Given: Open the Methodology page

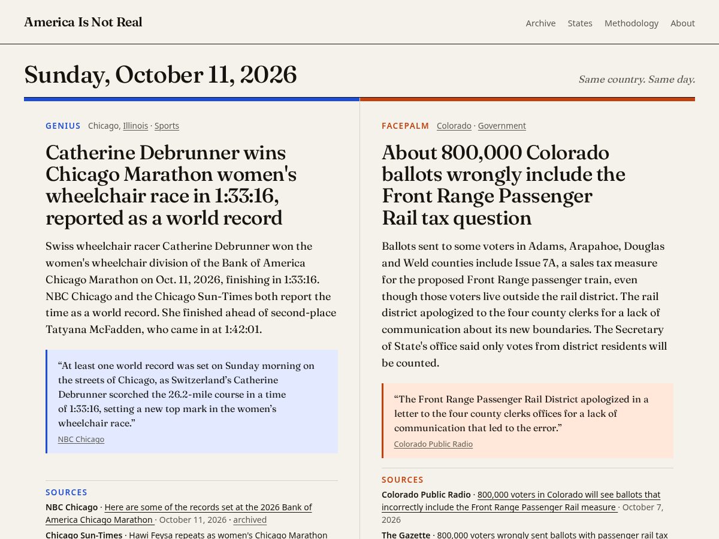Looking at the screenshot, I should 632,23.
